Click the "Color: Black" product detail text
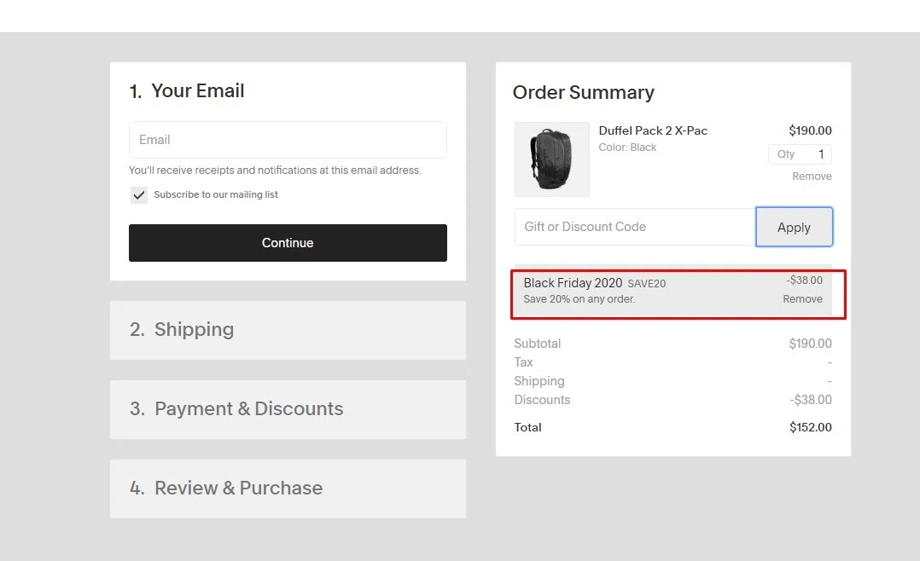Screen dimensions: 920x561 click(x=627, y=147)
